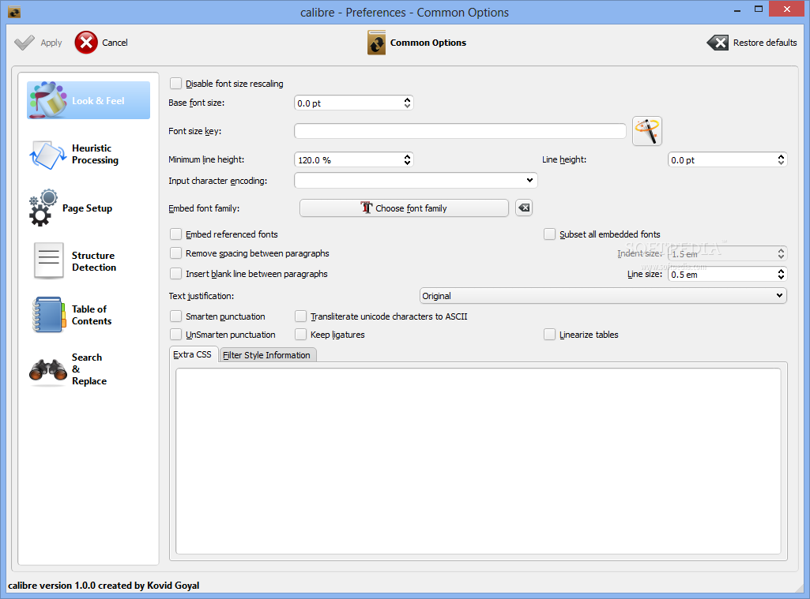
Task: Enable Disable font size rescaling checkbox
Action: 175,83
